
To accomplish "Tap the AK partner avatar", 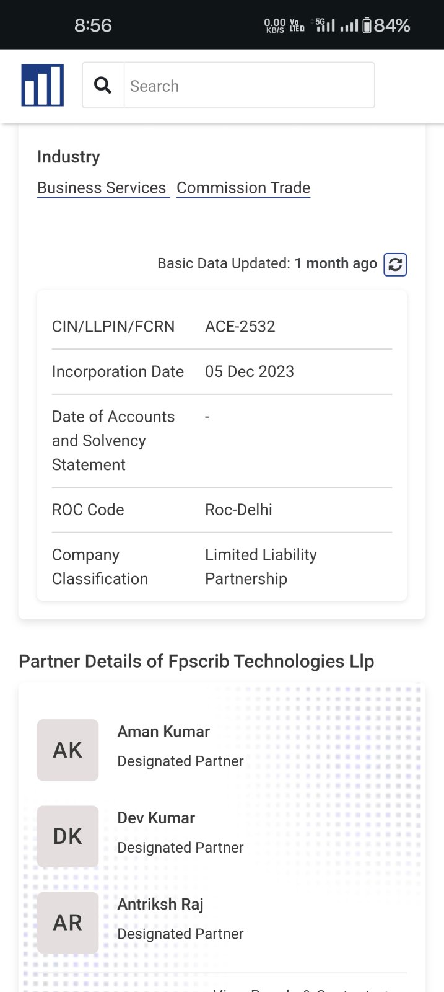I will point(67,750).
